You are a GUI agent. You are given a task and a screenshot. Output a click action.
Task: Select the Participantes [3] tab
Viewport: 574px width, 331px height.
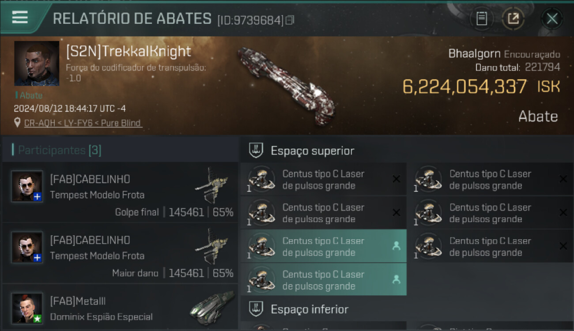click(x=60, y=150)
